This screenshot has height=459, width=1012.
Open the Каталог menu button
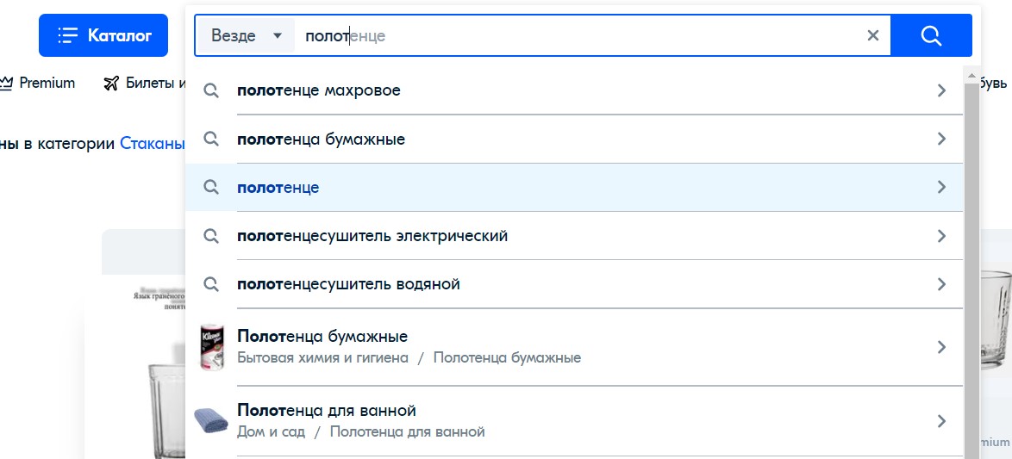point(104,35)
